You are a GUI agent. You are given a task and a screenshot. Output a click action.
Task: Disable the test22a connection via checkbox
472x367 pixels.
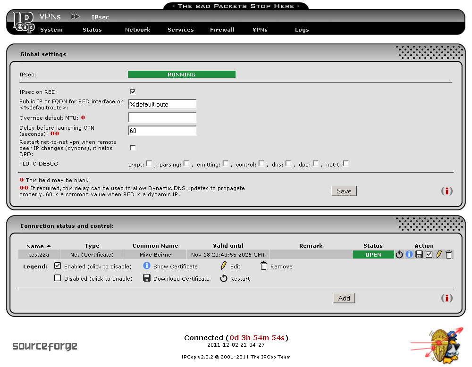(x=429, y=254)
